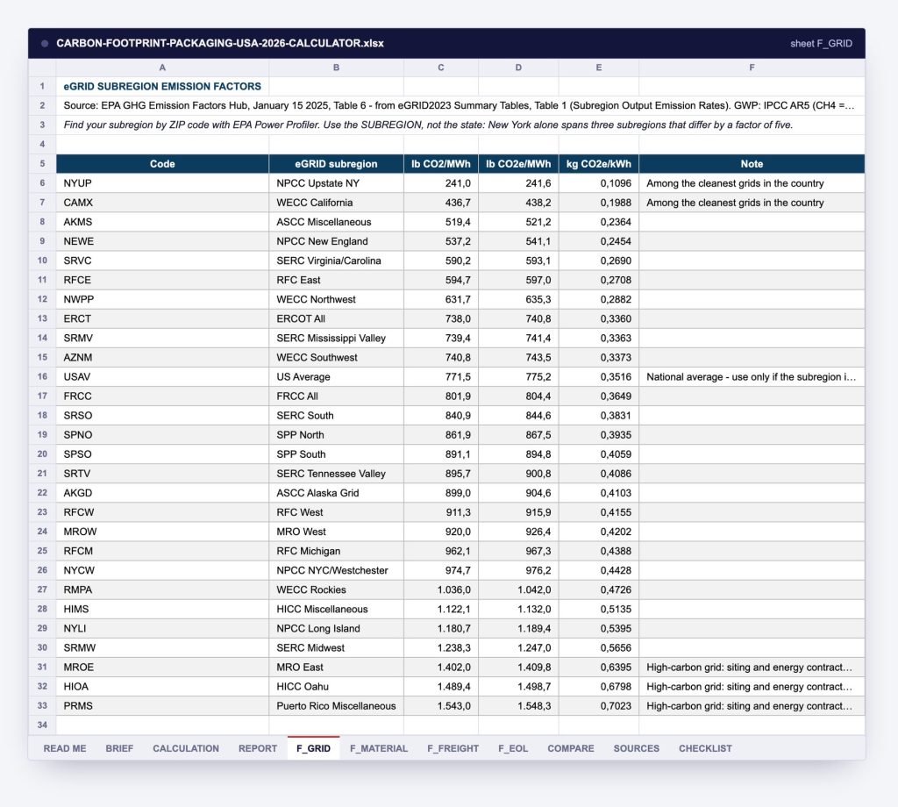Open the SOURCES sheet tab

(x=637, y=748)
